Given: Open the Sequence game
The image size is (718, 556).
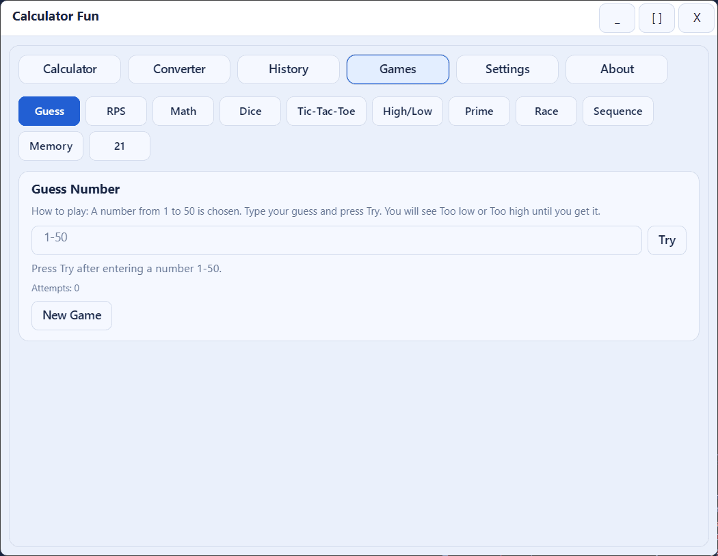Looking at the screenshot, I should 617,111.
